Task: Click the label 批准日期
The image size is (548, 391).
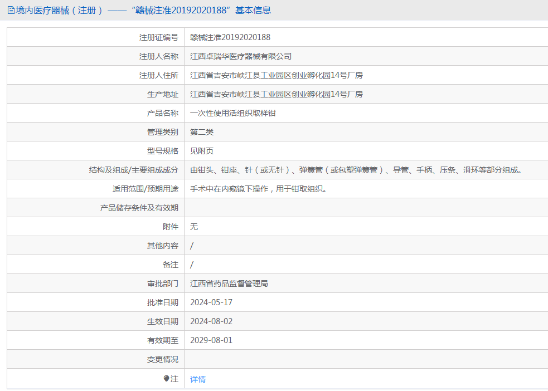Action: point(163,302)
